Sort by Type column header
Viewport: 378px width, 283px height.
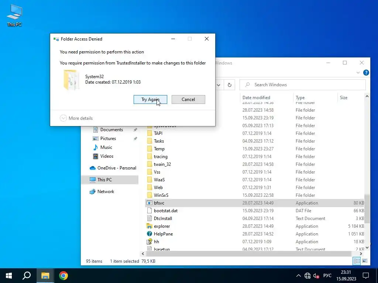(300, 97)
